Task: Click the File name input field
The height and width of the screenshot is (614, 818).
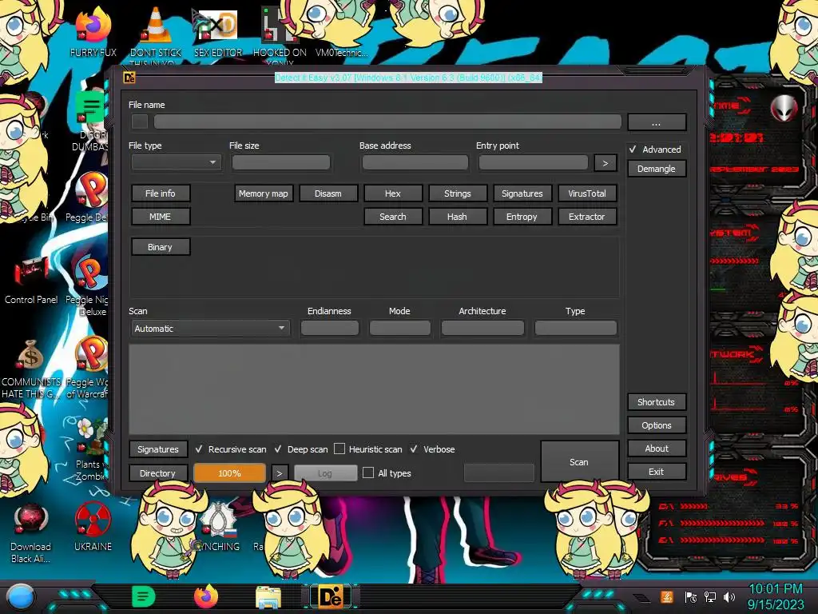Action: (x=387, y=122)
